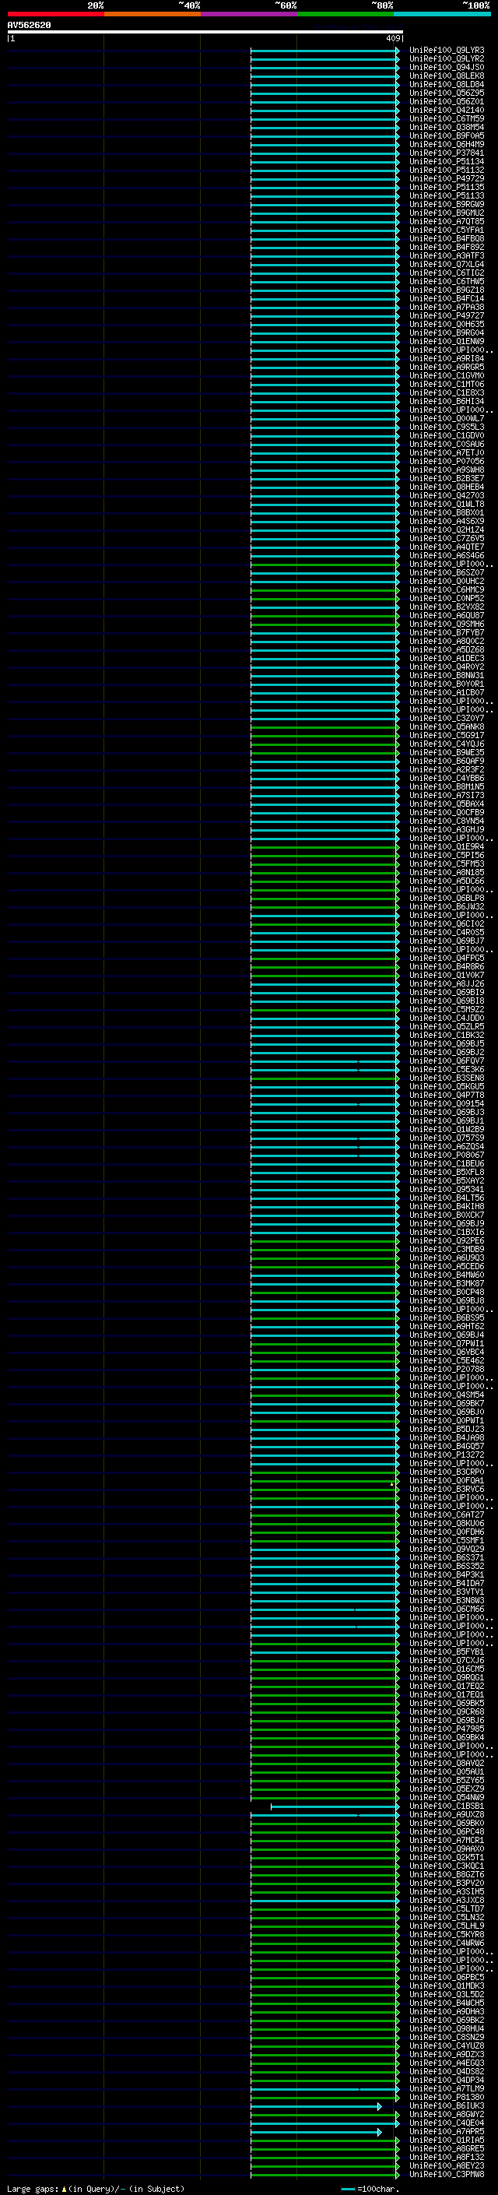
Task: Click UniRef100_B6BS95 label
Action: click(446, 1318)
